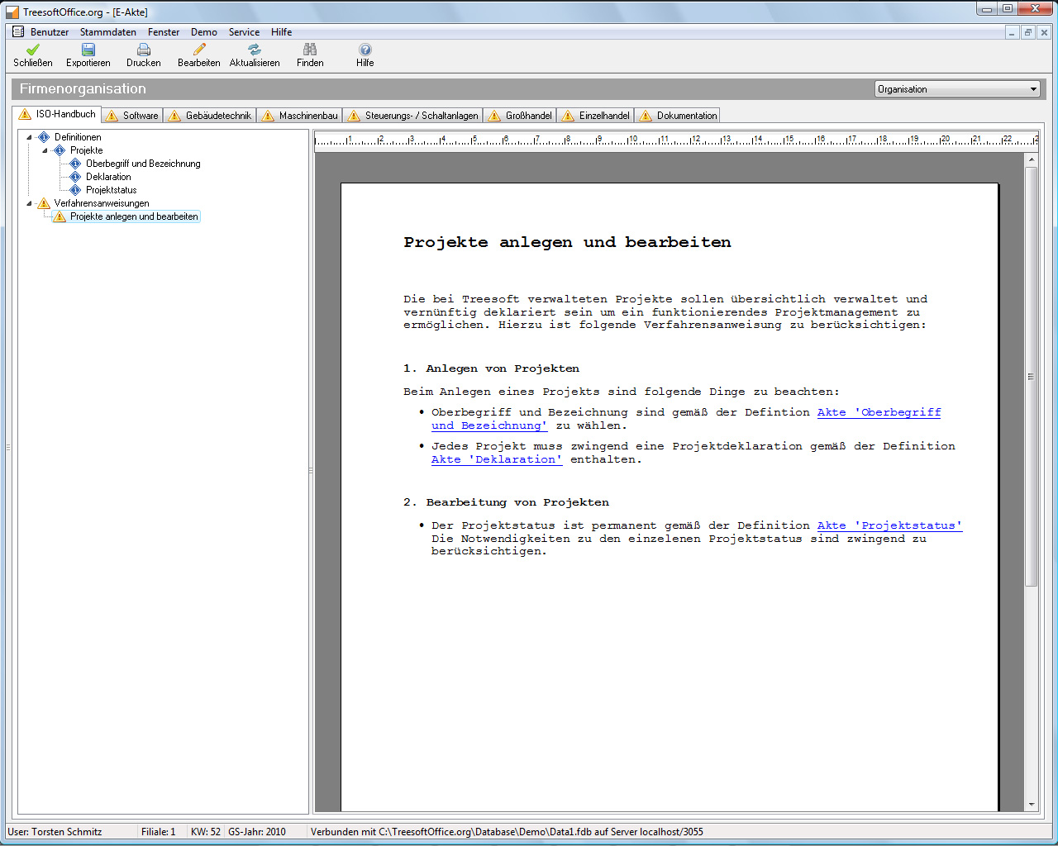1058x846 pixels.
Task: Click the Bearbeiten pencil icon
Action: coord(199,50)
